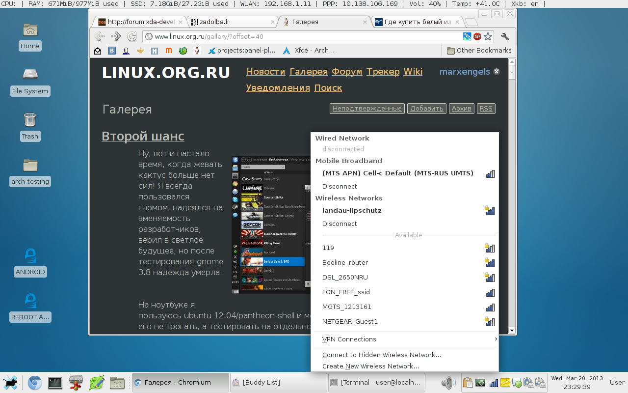Open AdBlock Plus extension icon
The image size is (628, 393).
[477, 36]
